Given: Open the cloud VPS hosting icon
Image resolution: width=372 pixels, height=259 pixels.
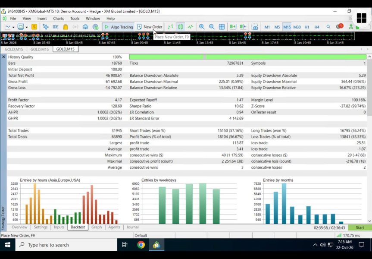Looking at the screenshot, I should pos(85,27).
